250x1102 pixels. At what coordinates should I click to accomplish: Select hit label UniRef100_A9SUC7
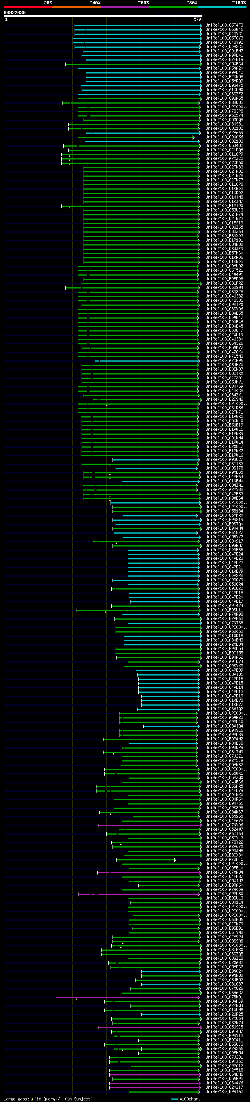click(224, 459)
